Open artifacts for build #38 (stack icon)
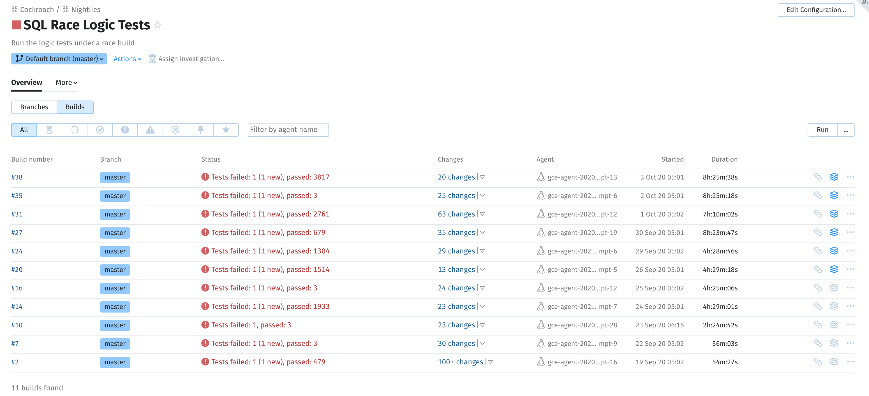The height and width of the screenshot is (396, 869). click(x=834, y=177)
